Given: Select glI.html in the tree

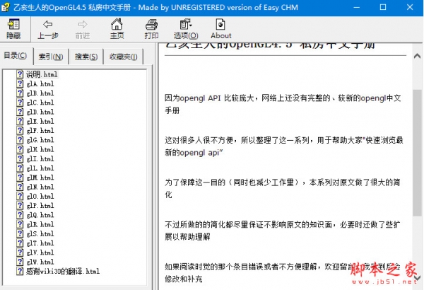Looking at the screenshot, I should 40,158.
